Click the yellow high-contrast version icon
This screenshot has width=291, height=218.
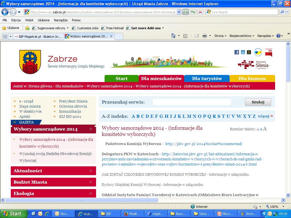tap(249, 52)
